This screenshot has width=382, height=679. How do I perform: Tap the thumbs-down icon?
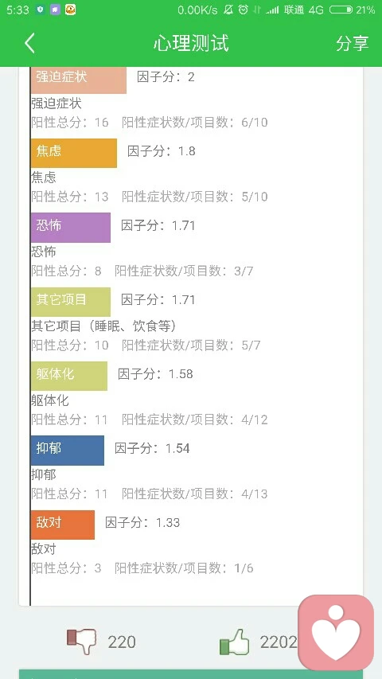(x=81, y=642)
